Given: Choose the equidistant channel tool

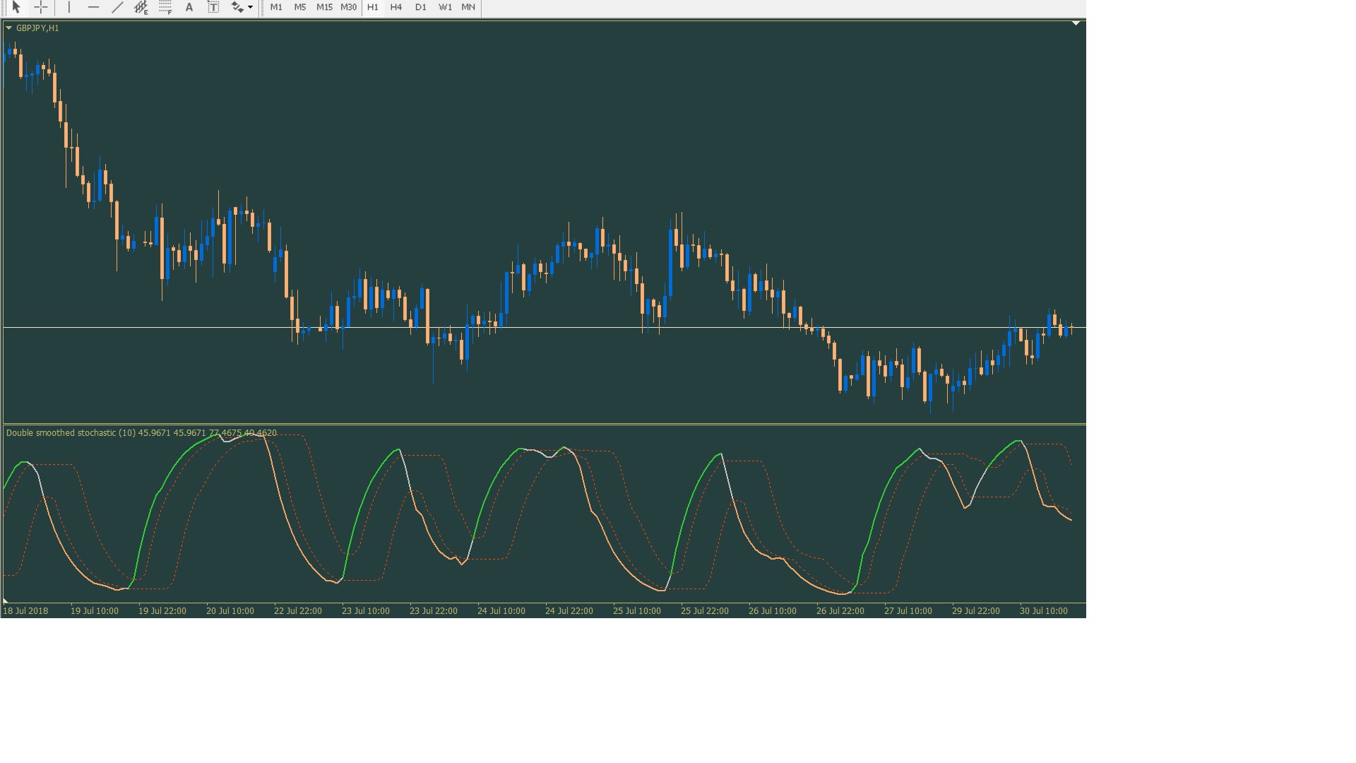Looking at the screenshot, I should 141,7.
